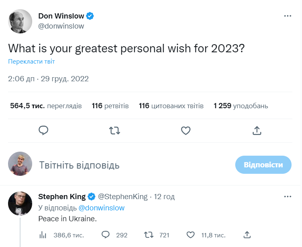Retweet Stephen King's reply
Screen dimensions: 302x247
click(x=149, y=235)
